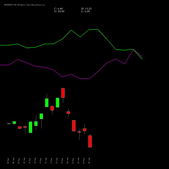Image resolution: width=169 pixels, height=169 pixels.
Task: Click the '07 Aug' axis date label
Action: (19, 161)
